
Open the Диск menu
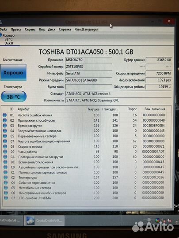tap(52, 29)
